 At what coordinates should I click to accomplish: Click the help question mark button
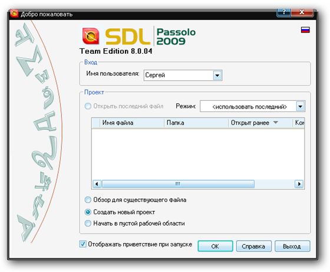pyautogui.click(x=284, y=12)
